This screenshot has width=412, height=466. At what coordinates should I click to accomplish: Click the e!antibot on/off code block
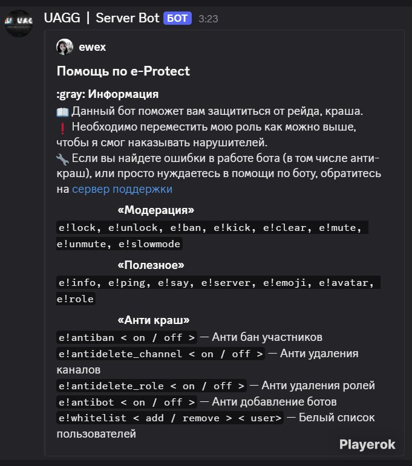126,403
